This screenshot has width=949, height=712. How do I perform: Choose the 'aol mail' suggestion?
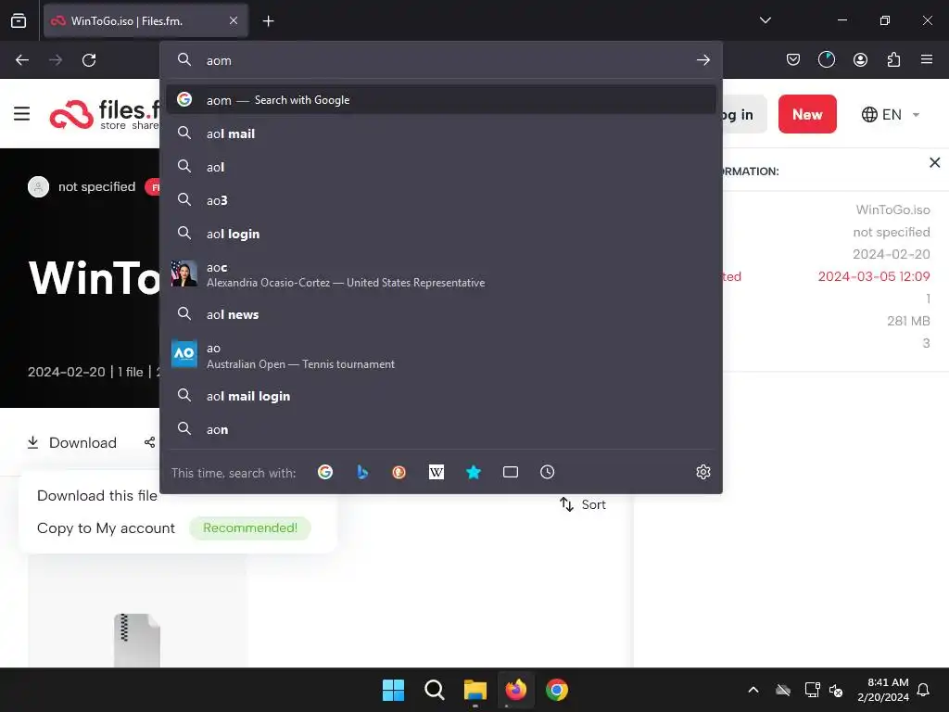(x=441, y=133)
